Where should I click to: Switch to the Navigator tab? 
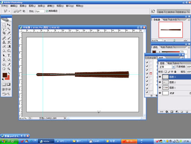pos(156,20)
